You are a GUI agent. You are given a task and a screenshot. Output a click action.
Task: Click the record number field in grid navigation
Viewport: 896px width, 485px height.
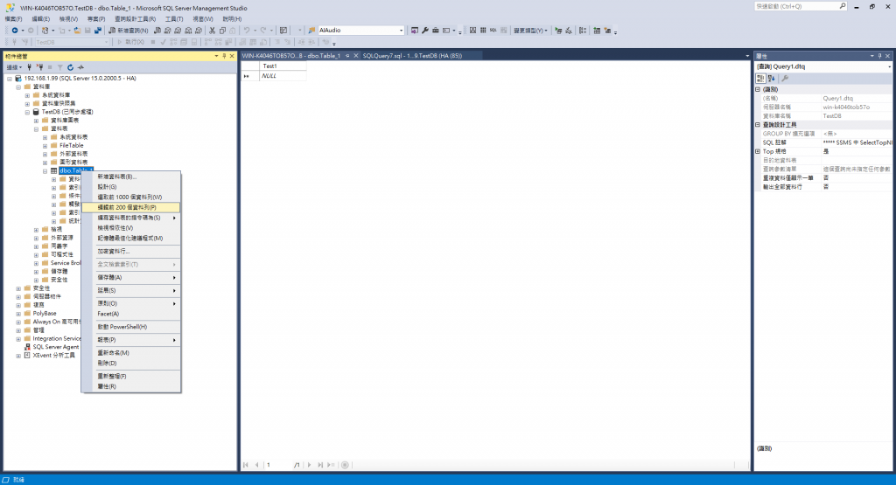pos(278,465)
